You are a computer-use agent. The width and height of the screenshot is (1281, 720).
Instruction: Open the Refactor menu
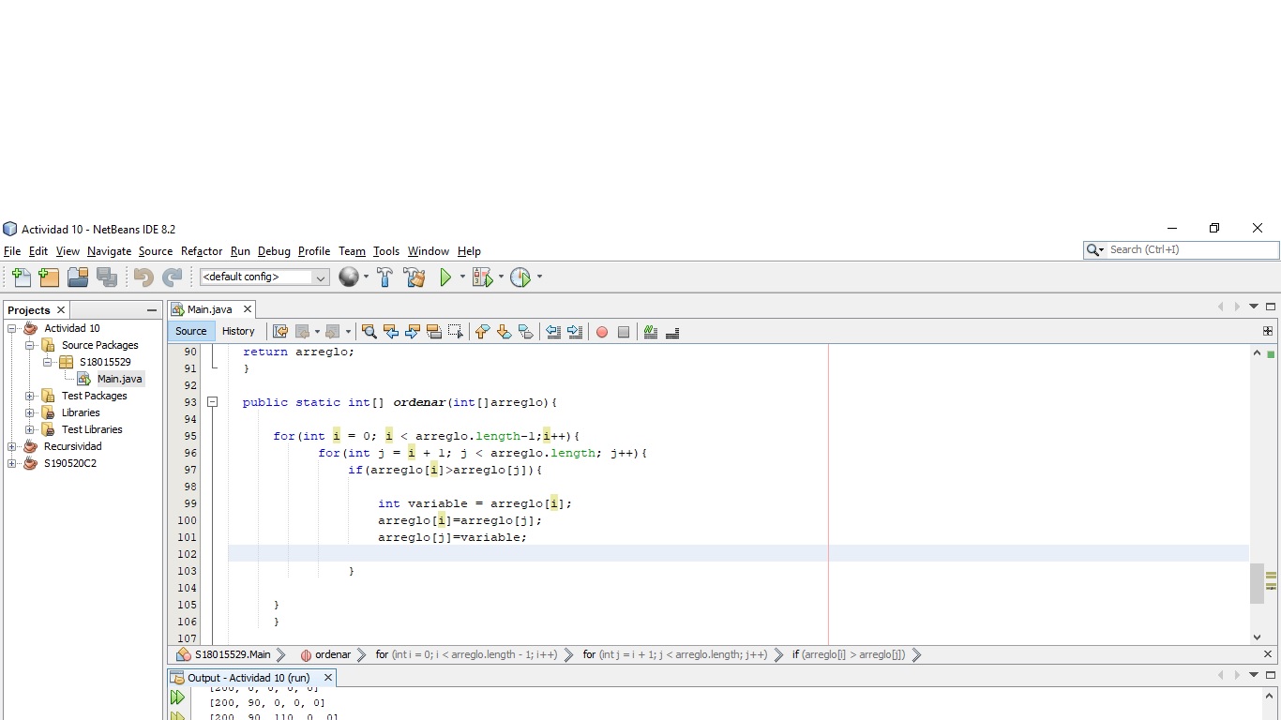pos(202,251)
